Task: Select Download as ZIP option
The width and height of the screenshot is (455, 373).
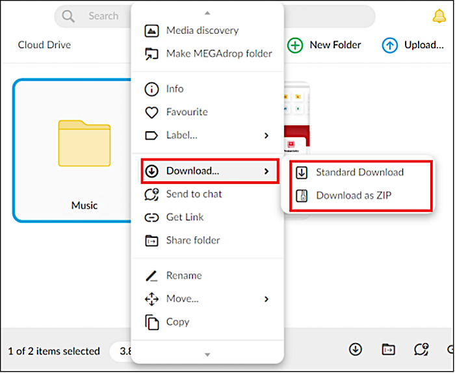Action: [354, 196]
